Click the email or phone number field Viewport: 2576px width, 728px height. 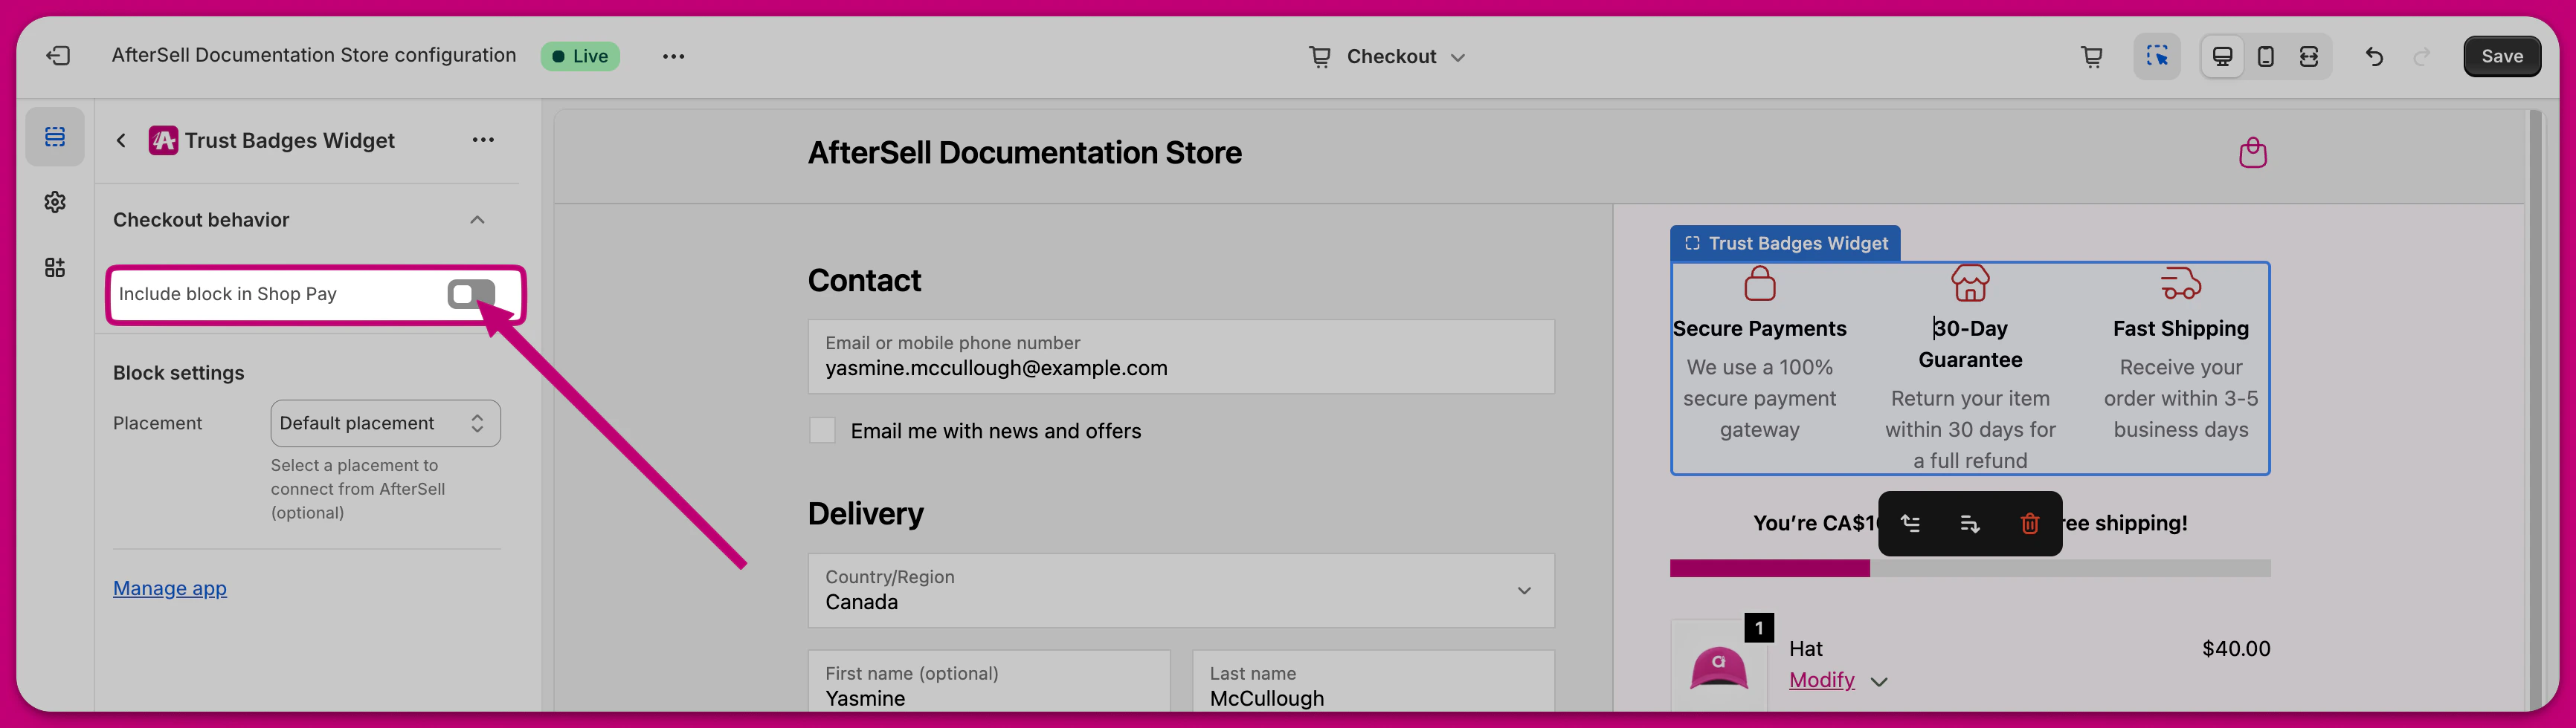pyautogui.click(x=1181, y=357)
